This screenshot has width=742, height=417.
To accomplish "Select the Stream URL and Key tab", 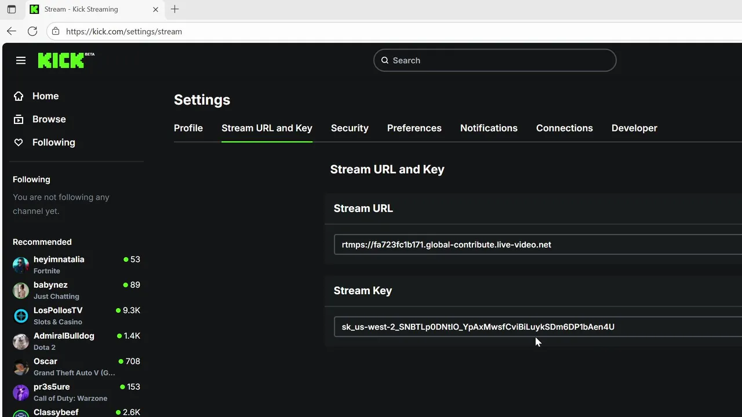I will (x=267, y=128).
